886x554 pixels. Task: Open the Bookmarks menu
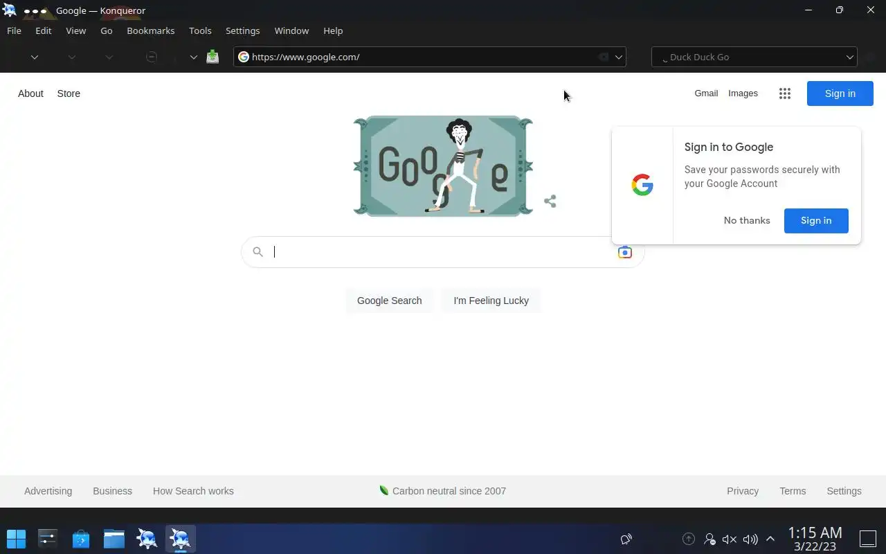pos(151,30)
